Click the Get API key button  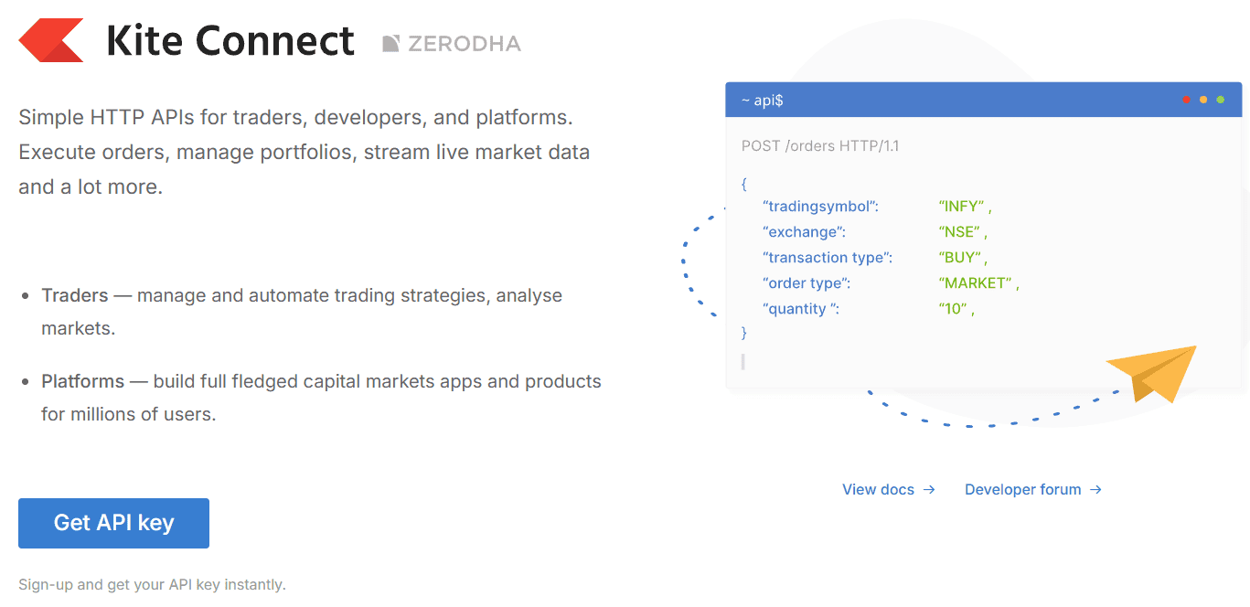[x=113, y=523]
